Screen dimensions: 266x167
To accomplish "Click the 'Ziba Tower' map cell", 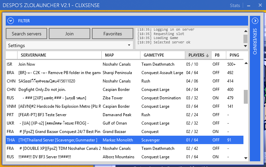I will [112, 98].
